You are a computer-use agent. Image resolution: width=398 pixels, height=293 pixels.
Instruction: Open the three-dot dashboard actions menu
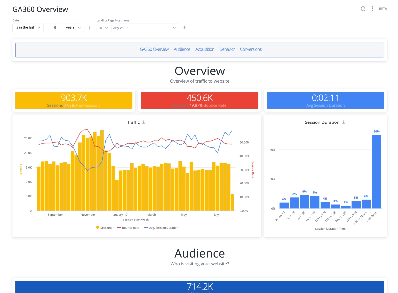coord(373,9)
